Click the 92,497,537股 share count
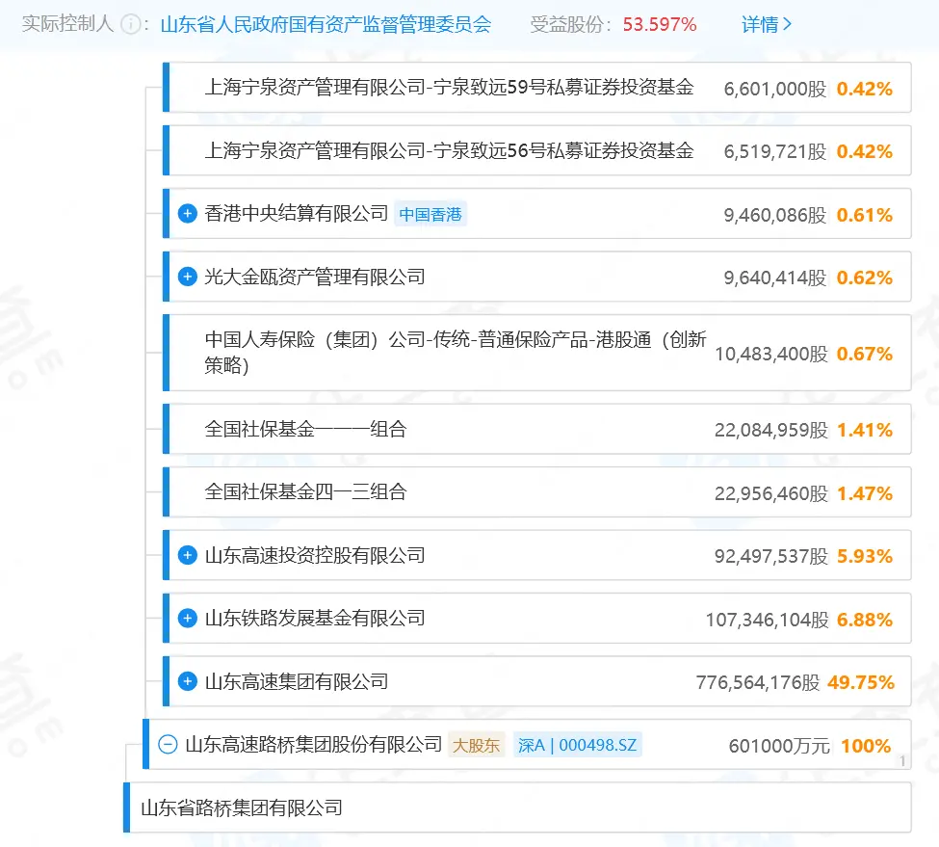The image size is (939, 847). pyautogui.click(x=771, y=556)
